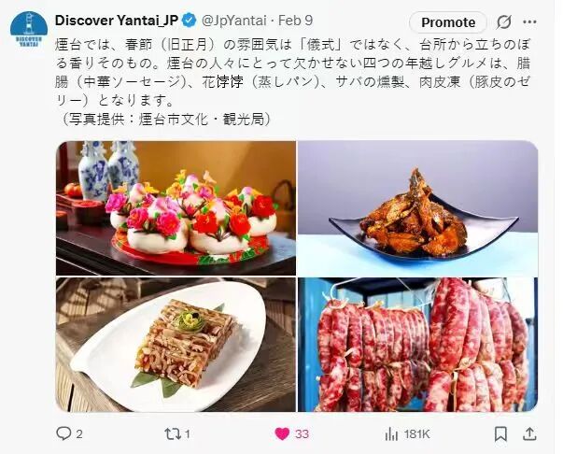This screenshot has width=563, height=454.
Task: Open the three-dot more options menu
Action: point(529,22)
